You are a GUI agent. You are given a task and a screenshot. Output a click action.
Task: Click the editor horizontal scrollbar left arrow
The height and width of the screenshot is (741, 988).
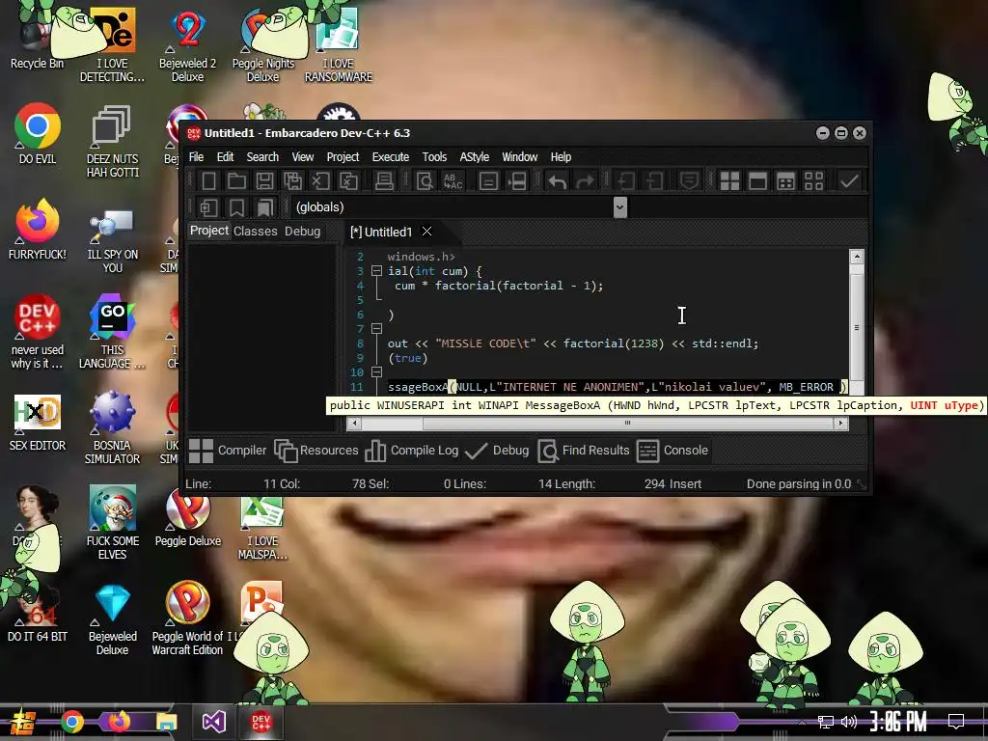coord(354,424)
